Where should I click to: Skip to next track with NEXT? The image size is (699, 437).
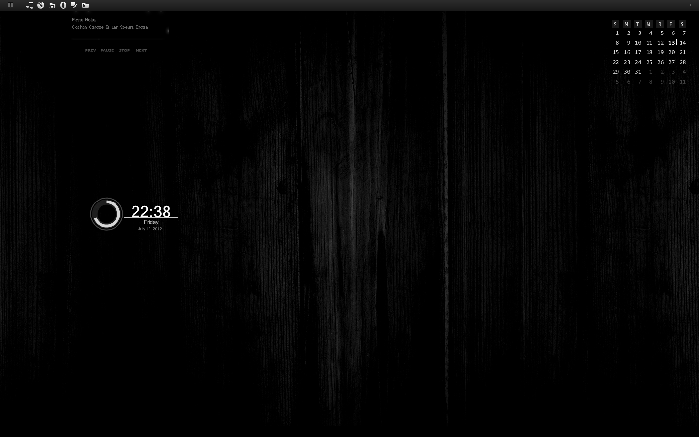141,50
